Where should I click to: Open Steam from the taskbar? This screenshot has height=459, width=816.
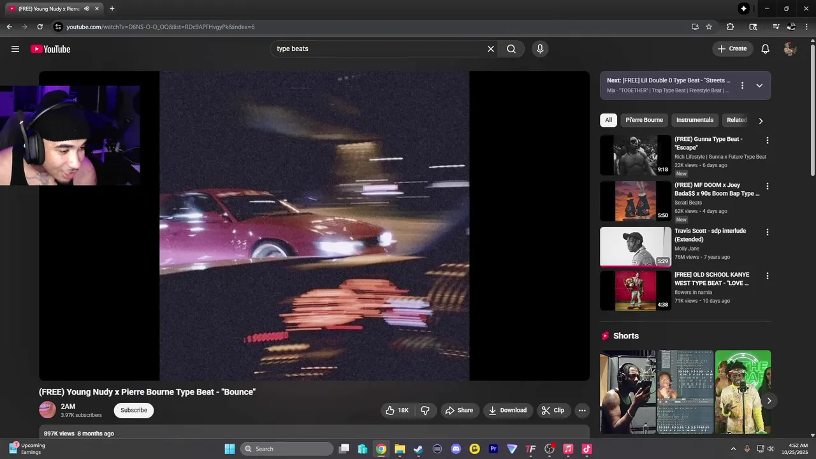[x=418, y=449]
